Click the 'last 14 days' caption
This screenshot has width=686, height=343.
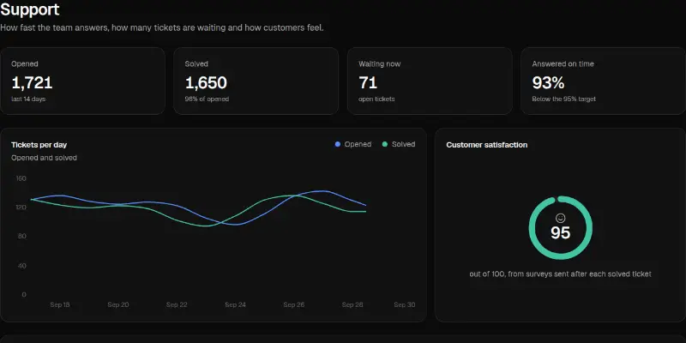(x=28, y=99)
